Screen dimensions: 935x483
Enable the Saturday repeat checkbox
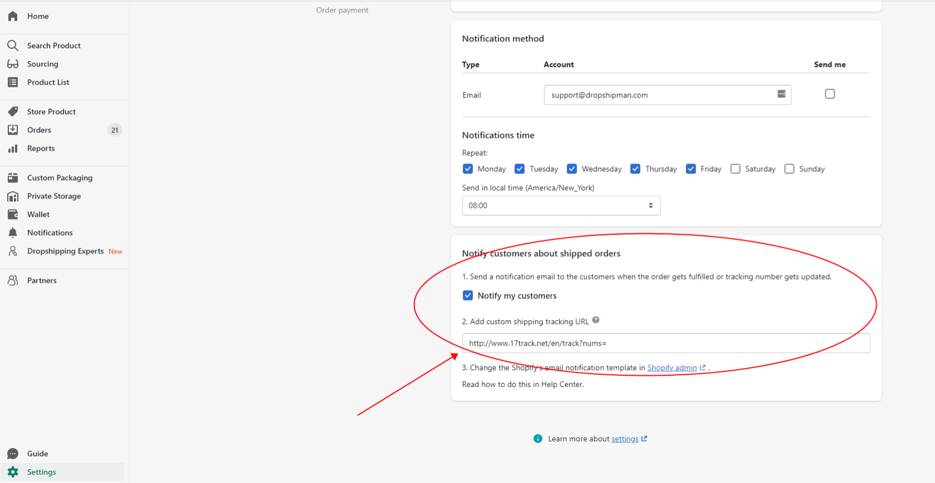[736, 169]
